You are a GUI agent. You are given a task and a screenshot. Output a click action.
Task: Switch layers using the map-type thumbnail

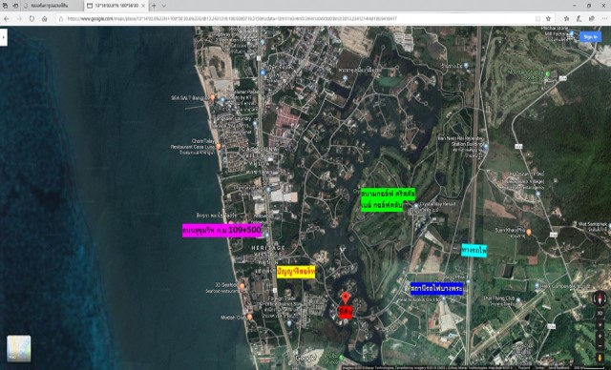tap(19, 348)
